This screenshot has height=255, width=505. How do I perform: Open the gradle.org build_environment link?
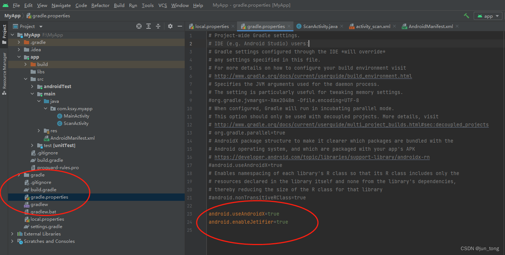tap(313, 76)
